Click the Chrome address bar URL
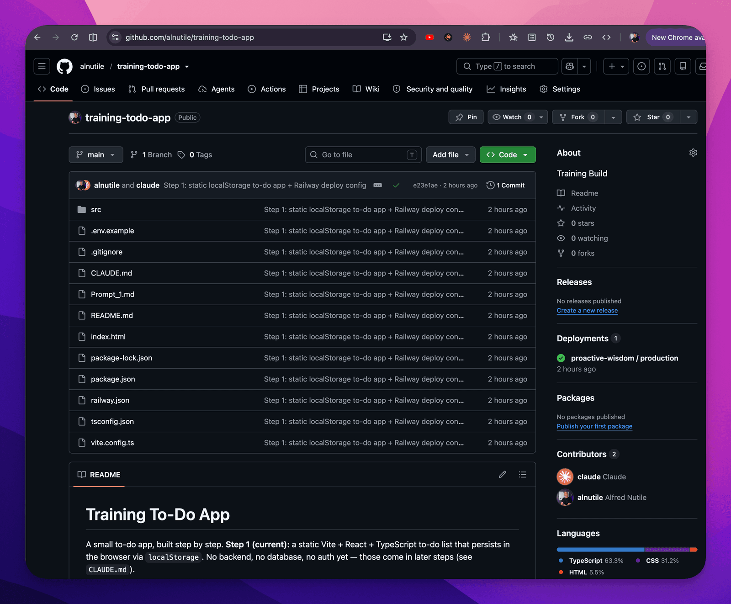 pos(190,37)
